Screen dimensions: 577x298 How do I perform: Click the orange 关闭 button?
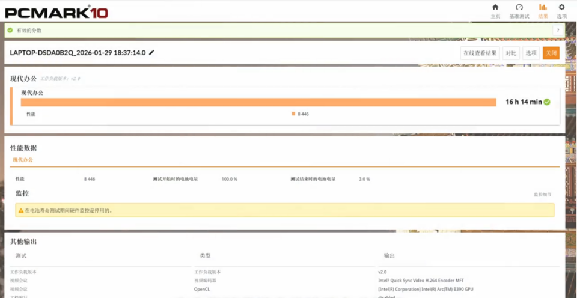[551, 53]
